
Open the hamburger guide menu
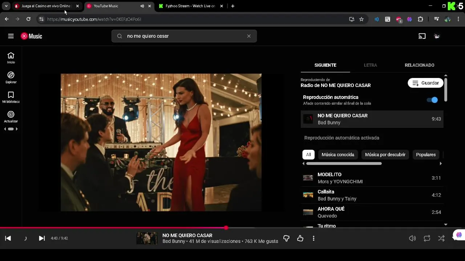tap(11, 36)
